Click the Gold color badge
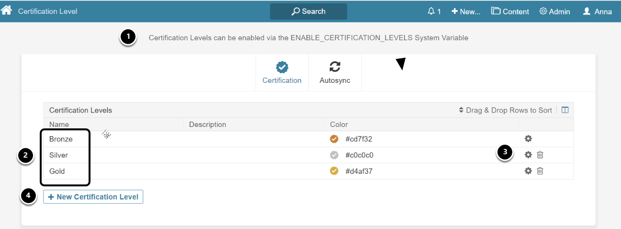This screenshot has width=621, height=229. (x=334, y=171)
